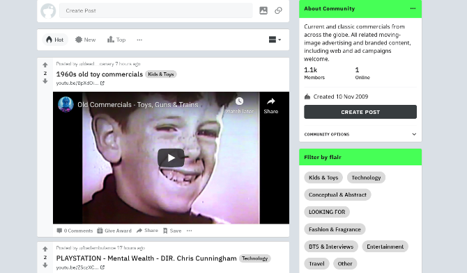Filter by Conceptual & Abstract flair
Image resolution: width=467 pixels, height=273 pixels.
tap(337, 195)
